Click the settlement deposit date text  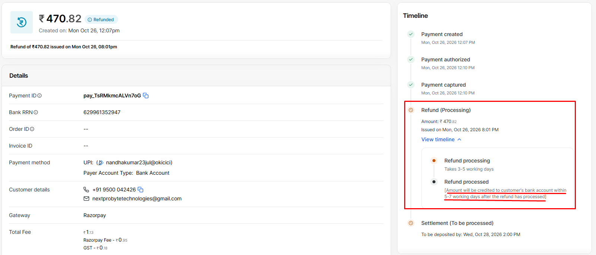point(471,235)
